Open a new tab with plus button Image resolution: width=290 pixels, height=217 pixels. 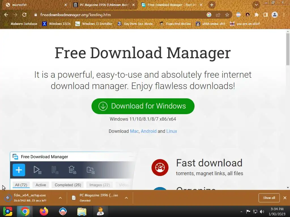click(212, 5)
